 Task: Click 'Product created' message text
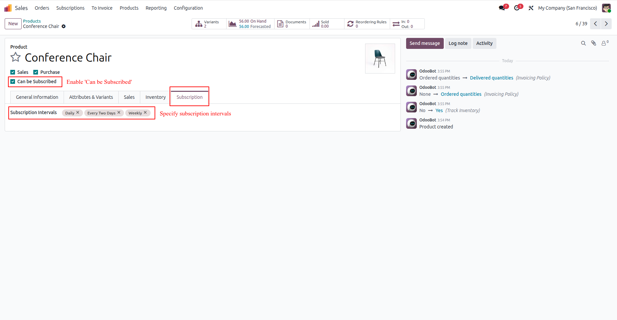click(436, 127)
